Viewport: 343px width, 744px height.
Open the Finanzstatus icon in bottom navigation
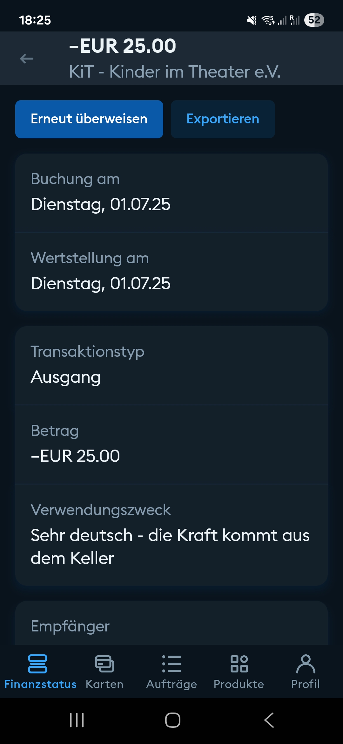pos(38,664)
